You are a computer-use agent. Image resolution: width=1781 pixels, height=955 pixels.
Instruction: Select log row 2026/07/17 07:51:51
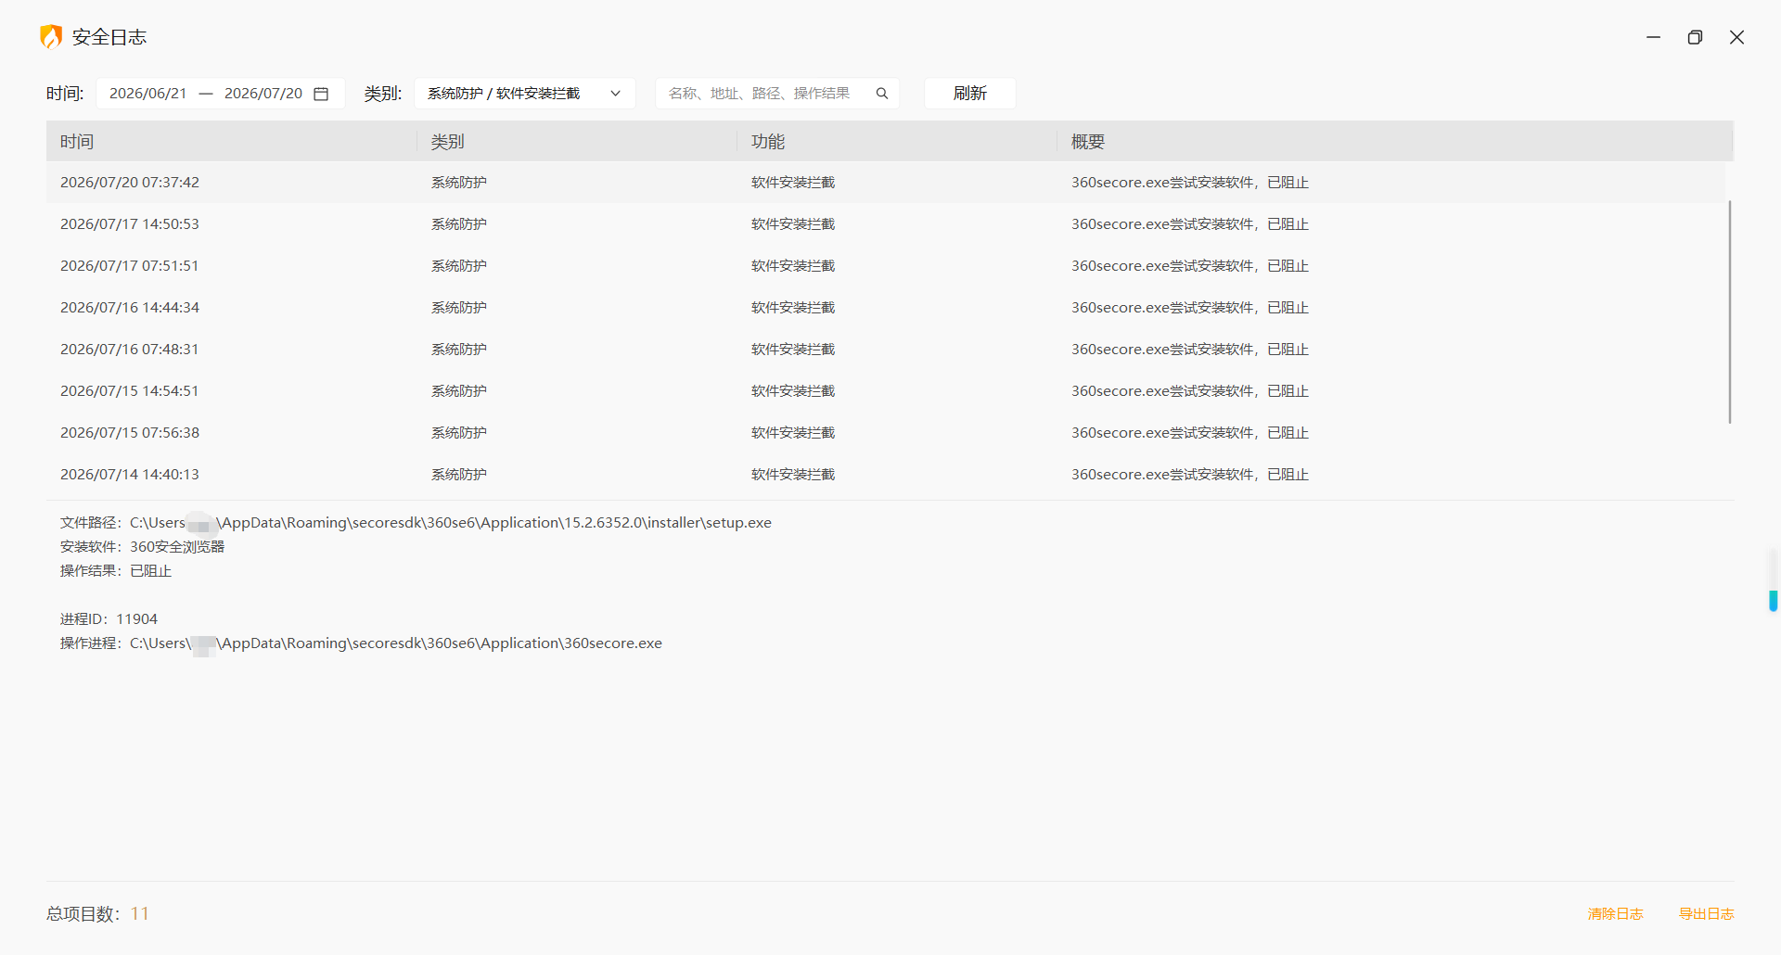[886, 266]
